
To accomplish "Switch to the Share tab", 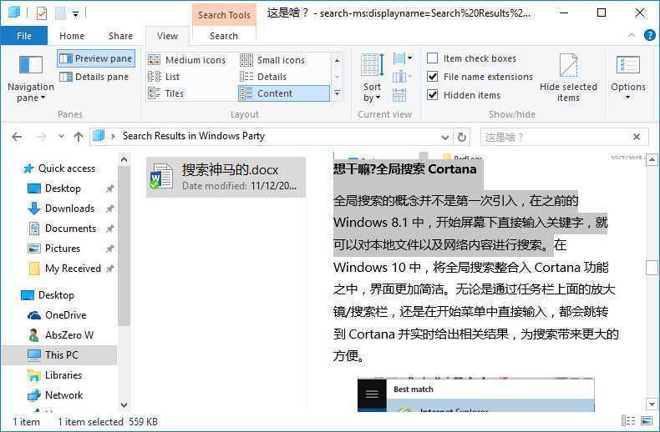I will (x=121, y=36).
